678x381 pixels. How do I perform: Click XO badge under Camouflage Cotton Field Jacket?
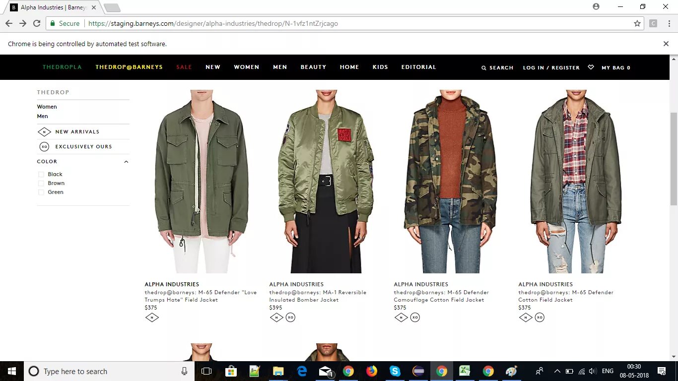pos(415,317)
